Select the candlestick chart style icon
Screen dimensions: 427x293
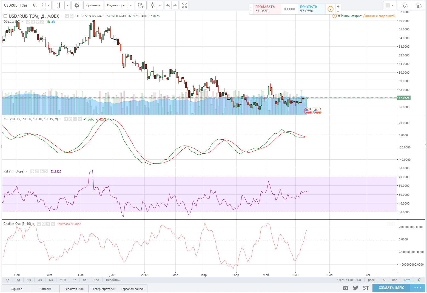click(58, 5)
